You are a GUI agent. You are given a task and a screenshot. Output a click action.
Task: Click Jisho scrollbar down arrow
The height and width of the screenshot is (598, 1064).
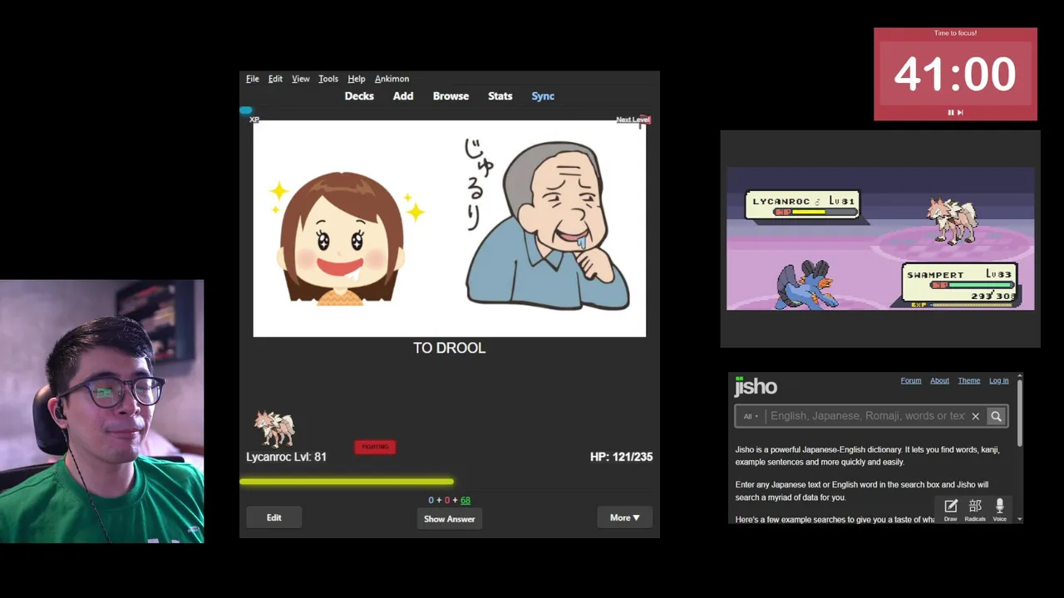click(1020, 519)
